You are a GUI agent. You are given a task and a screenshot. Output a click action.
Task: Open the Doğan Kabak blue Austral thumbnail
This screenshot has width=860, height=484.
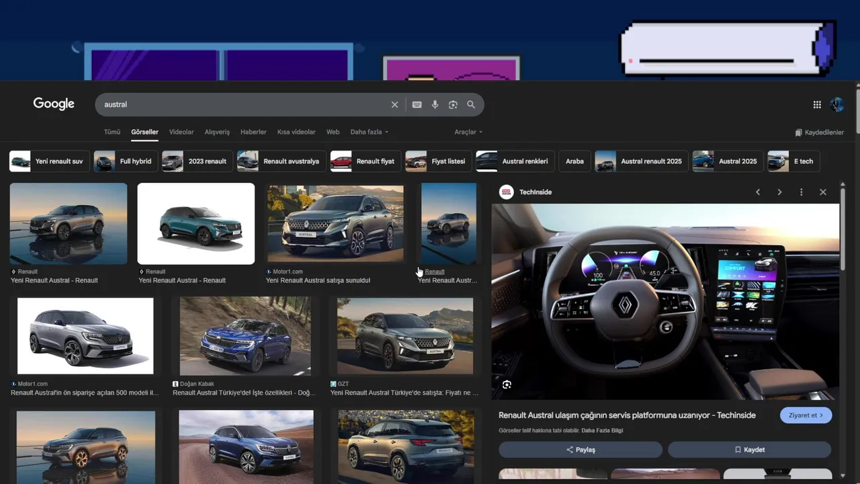tap(245, 336)
